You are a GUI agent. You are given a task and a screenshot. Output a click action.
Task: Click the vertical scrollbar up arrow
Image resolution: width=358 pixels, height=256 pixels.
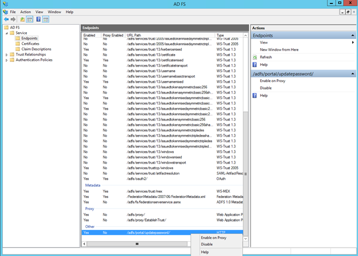click(x=246, y=36)
